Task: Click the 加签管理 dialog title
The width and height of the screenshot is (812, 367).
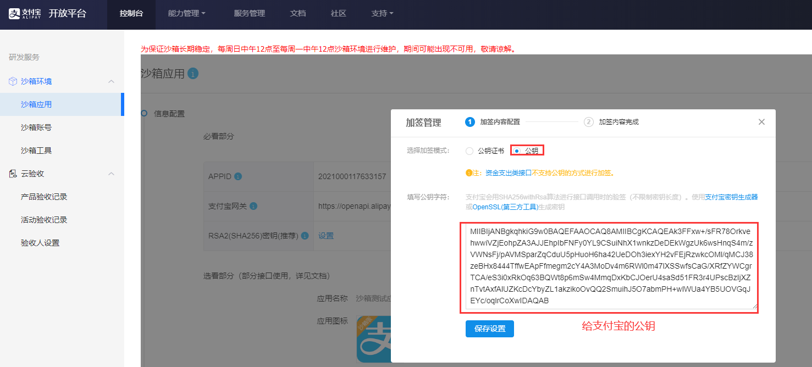Action: (x=423, y=123)
